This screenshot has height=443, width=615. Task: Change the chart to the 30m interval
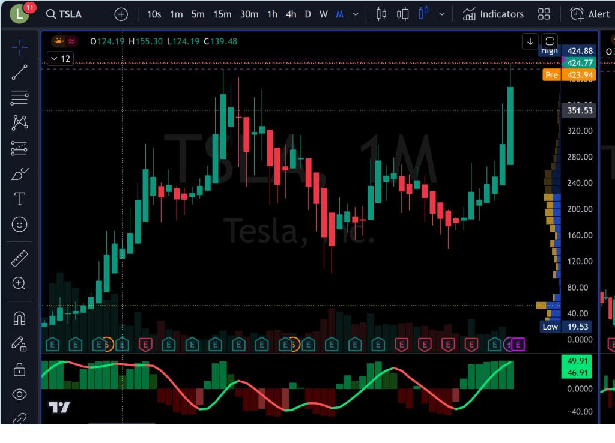tap(249, 14)
